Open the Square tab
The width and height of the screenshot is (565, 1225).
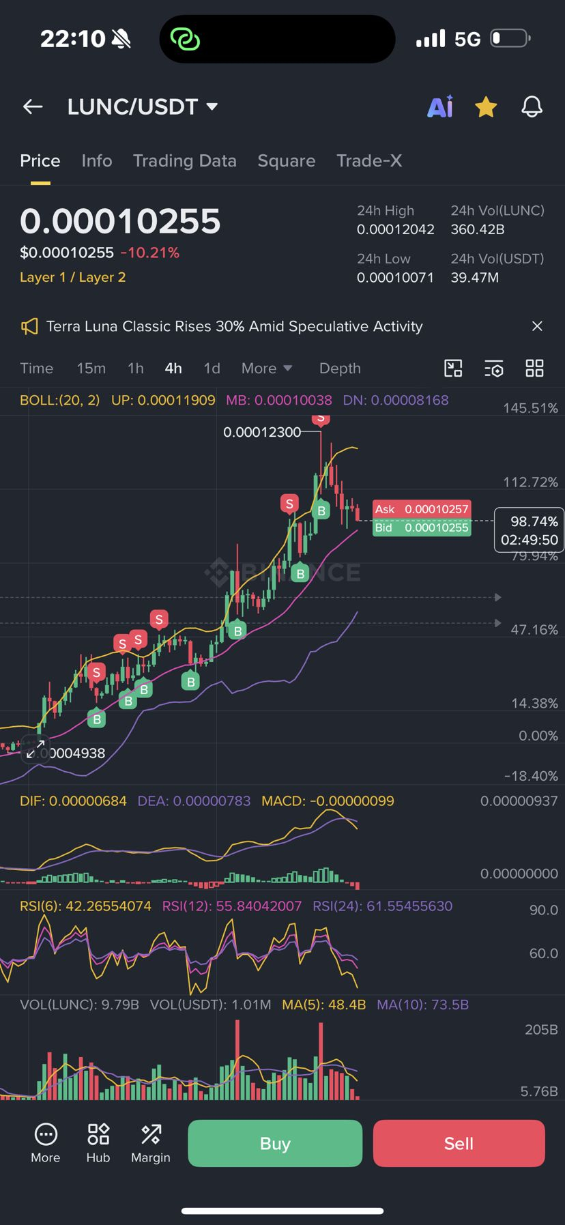coord(287,161)
